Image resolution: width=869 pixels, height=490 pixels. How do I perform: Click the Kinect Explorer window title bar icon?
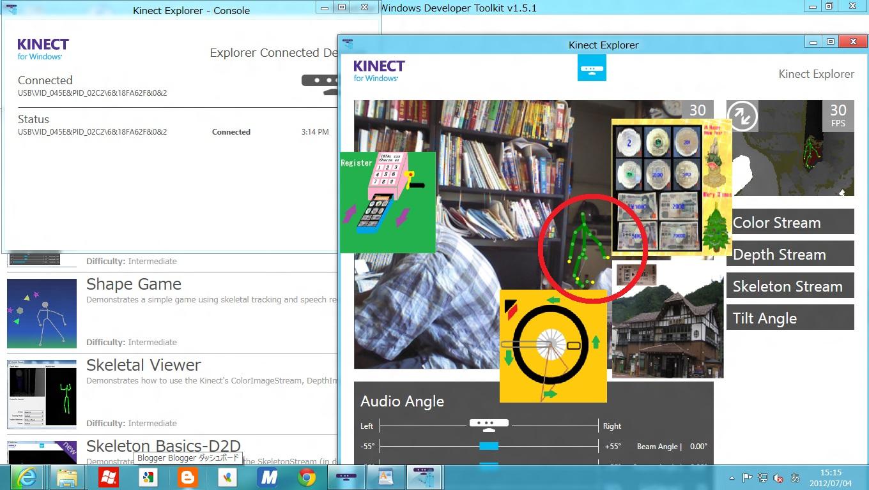click(348, 44)
